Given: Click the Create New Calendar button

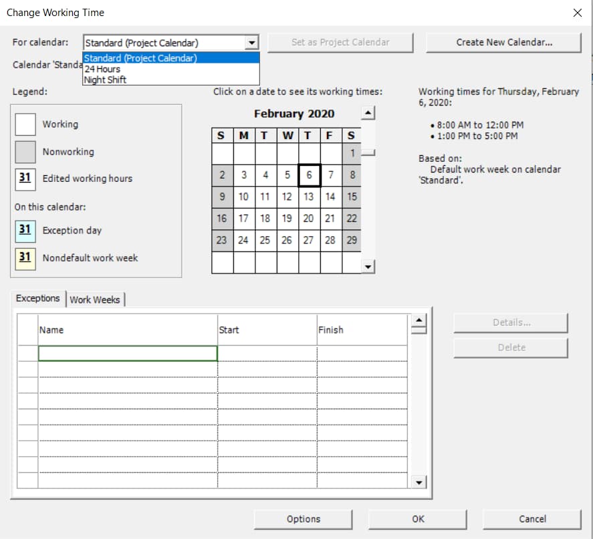Looking at the screenshot, I should (503, 42).
